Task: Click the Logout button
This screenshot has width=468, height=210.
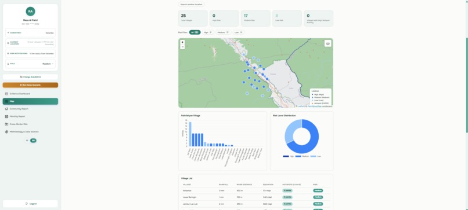Action: [x=30, y=204]
